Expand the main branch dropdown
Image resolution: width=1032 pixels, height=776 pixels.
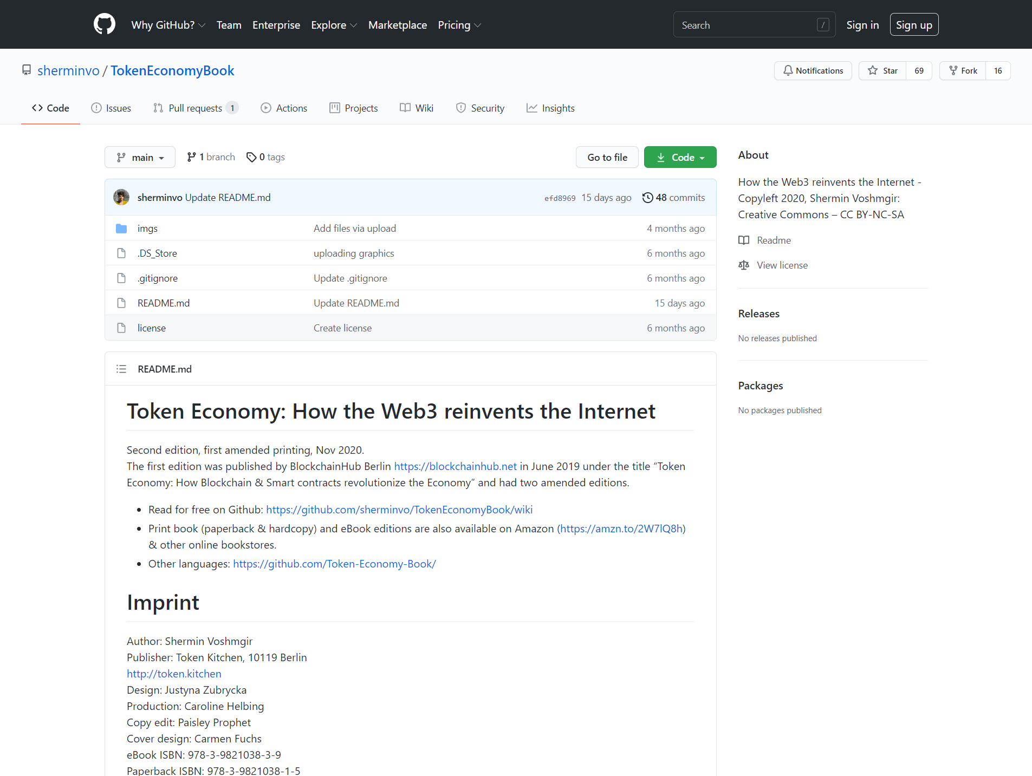pyautogui.click(x=140, y=157)
